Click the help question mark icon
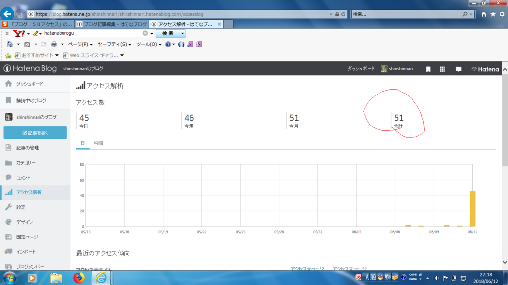This screenshot has width=508, height=285. [x=168, y=44]
